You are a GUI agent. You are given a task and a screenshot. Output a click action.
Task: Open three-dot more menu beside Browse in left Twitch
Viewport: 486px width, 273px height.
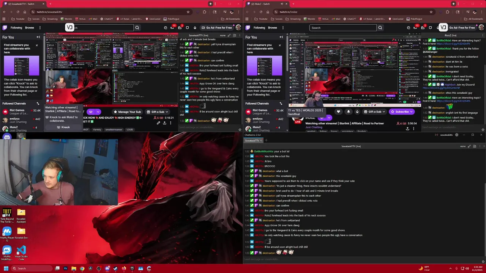(39, 28)
